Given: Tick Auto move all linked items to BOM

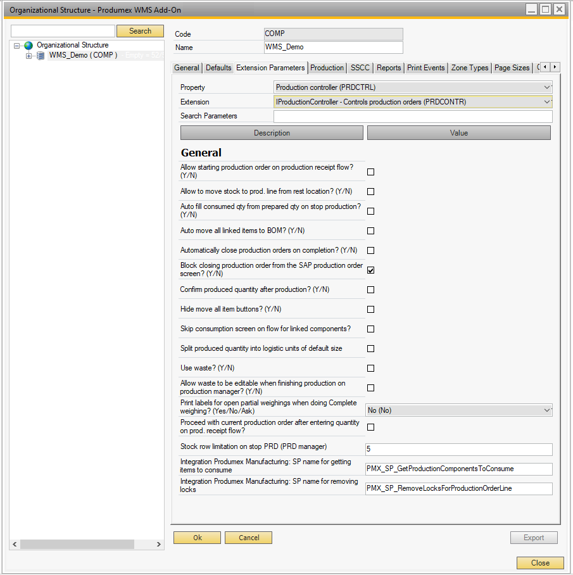Looking at the screenshot, I should tap(370, 231).
